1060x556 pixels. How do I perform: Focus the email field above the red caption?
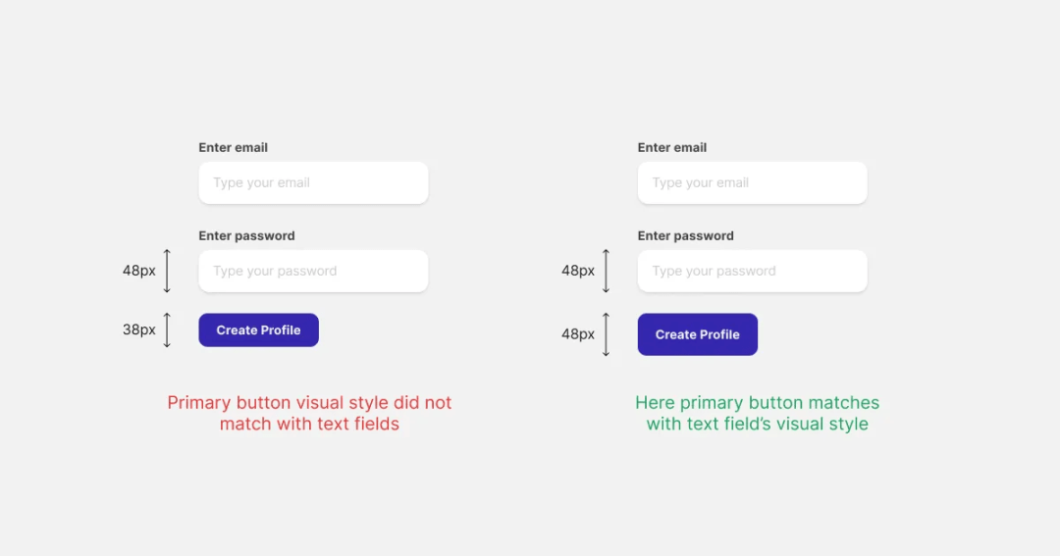(x=313, y=182)
